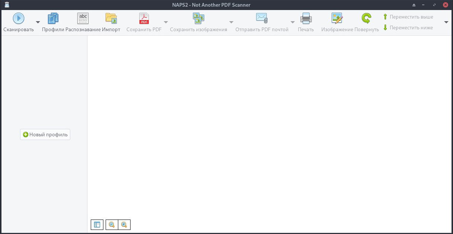Screen dimensions: 453x234
Task: Click the Сохранить PDF icon
Action: [144, 18]
